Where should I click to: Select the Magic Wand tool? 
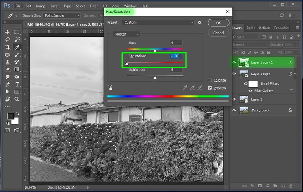pyautogui.click(x=17, y=40)
